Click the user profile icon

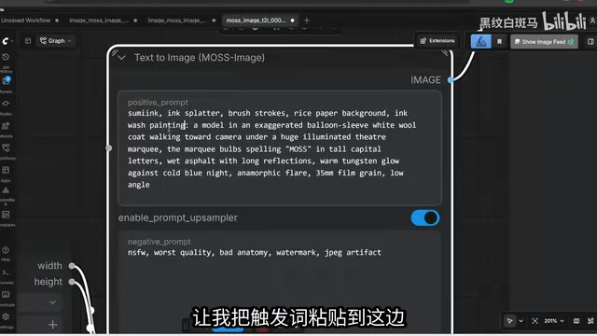(x=593, y=21)
